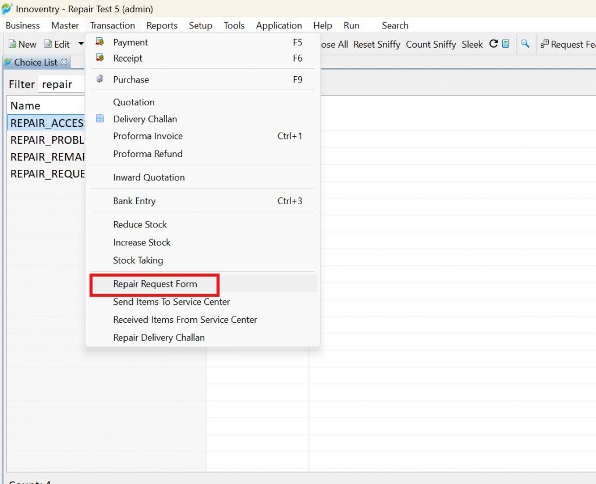Open the Reports menu
This screenshot has width=596, height=484.
pyautogui.click(x=162, y=26)
